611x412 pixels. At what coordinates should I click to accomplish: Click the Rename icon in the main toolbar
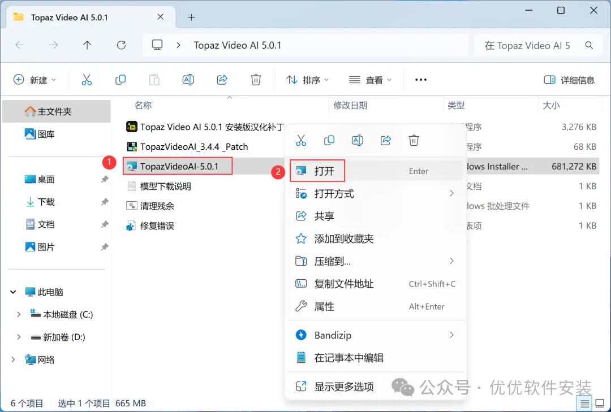188,80
